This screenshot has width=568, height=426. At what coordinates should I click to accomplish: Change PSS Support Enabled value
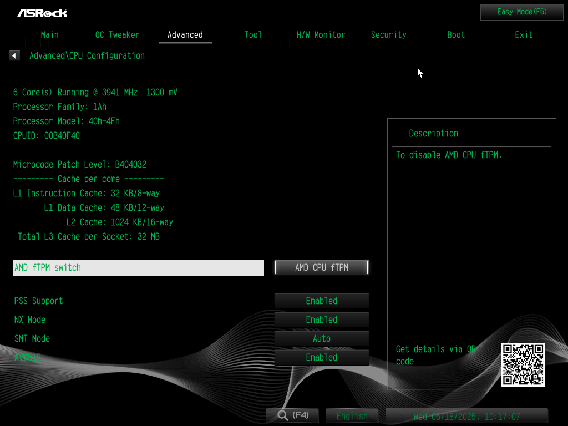[x=322, y=301]
